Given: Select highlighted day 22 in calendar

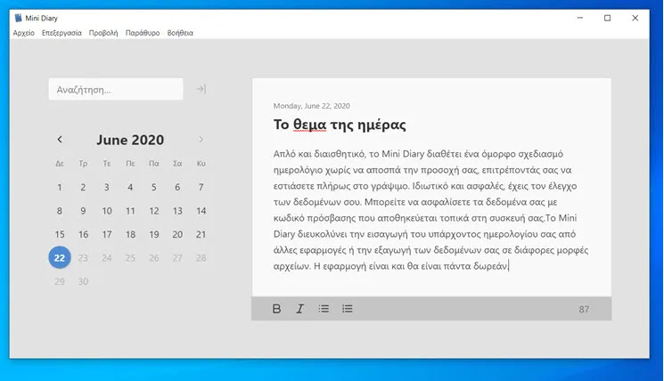Looking at the screenshot, I should tap(60, 257).
